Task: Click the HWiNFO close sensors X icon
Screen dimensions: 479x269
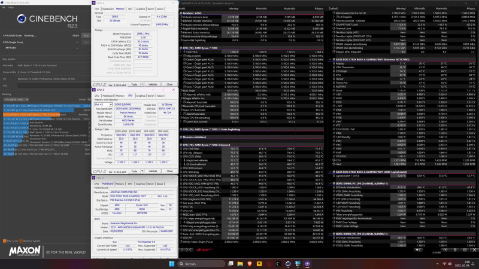Action: coord(474,250)
